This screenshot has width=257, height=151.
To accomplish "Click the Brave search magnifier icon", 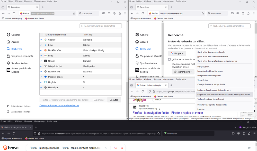I will (116, 148).
